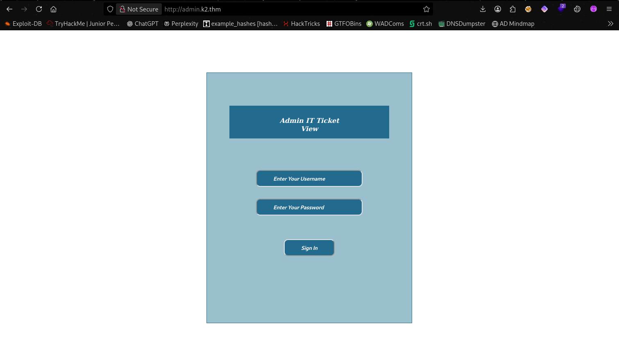Reload the current page
The height and width of the screenshot is (358, 619).
39,9
